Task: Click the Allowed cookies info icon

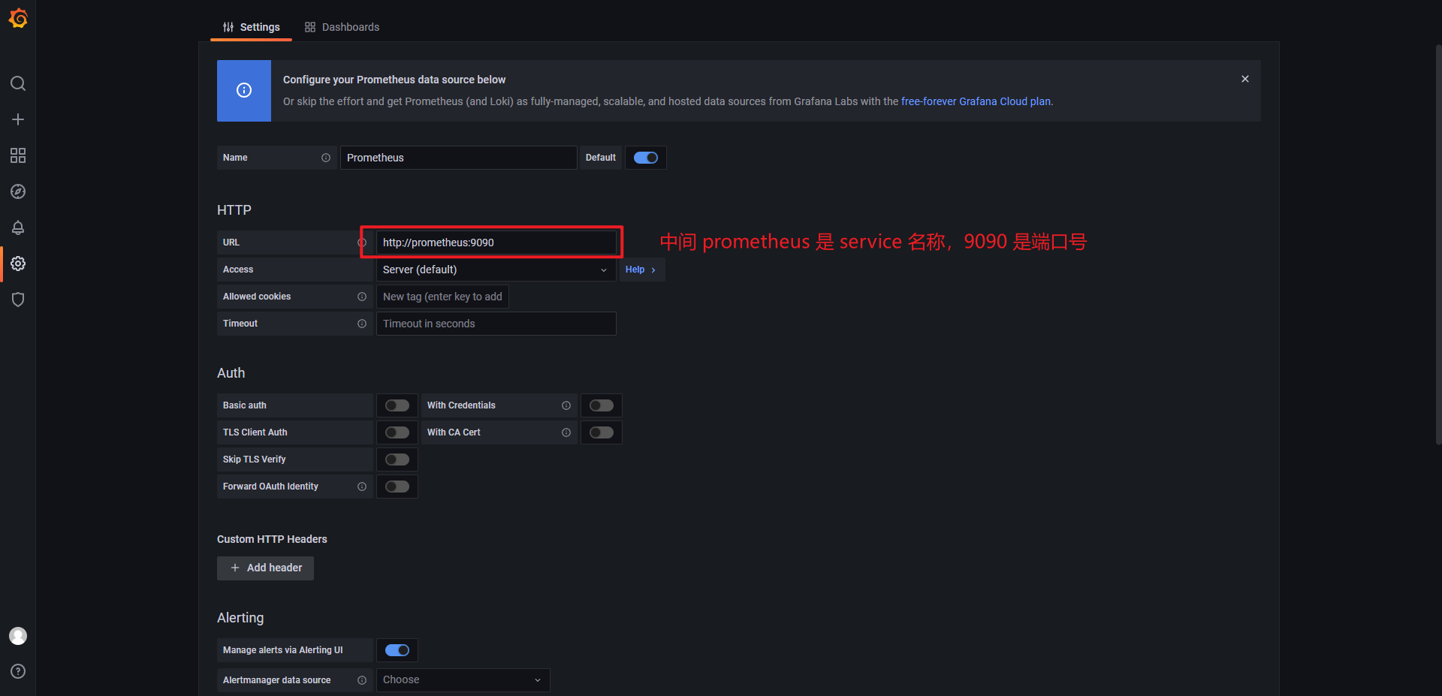Action: (x=362, y=297)
